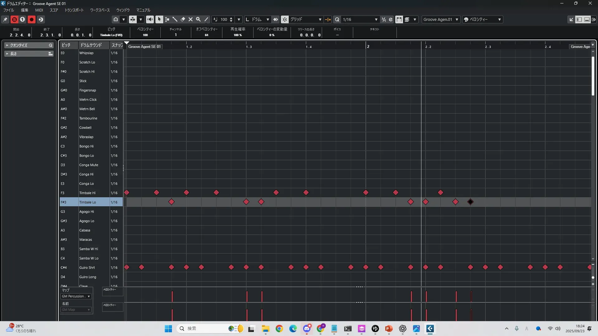The height and width of the screenshot is (336, 598).
Task: Toggle Snap on/off button
Action: [x=285, y=19]
